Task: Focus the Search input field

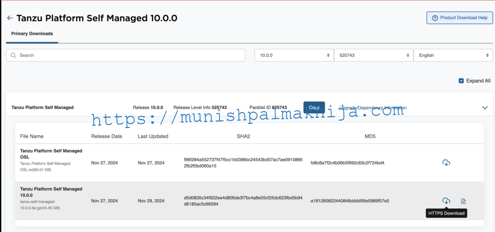Action: [x=126, y=55]
